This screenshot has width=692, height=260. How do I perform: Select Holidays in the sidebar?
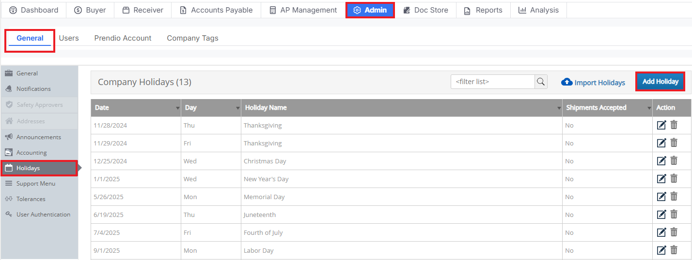pyautogui.click(x=39, y=168)
